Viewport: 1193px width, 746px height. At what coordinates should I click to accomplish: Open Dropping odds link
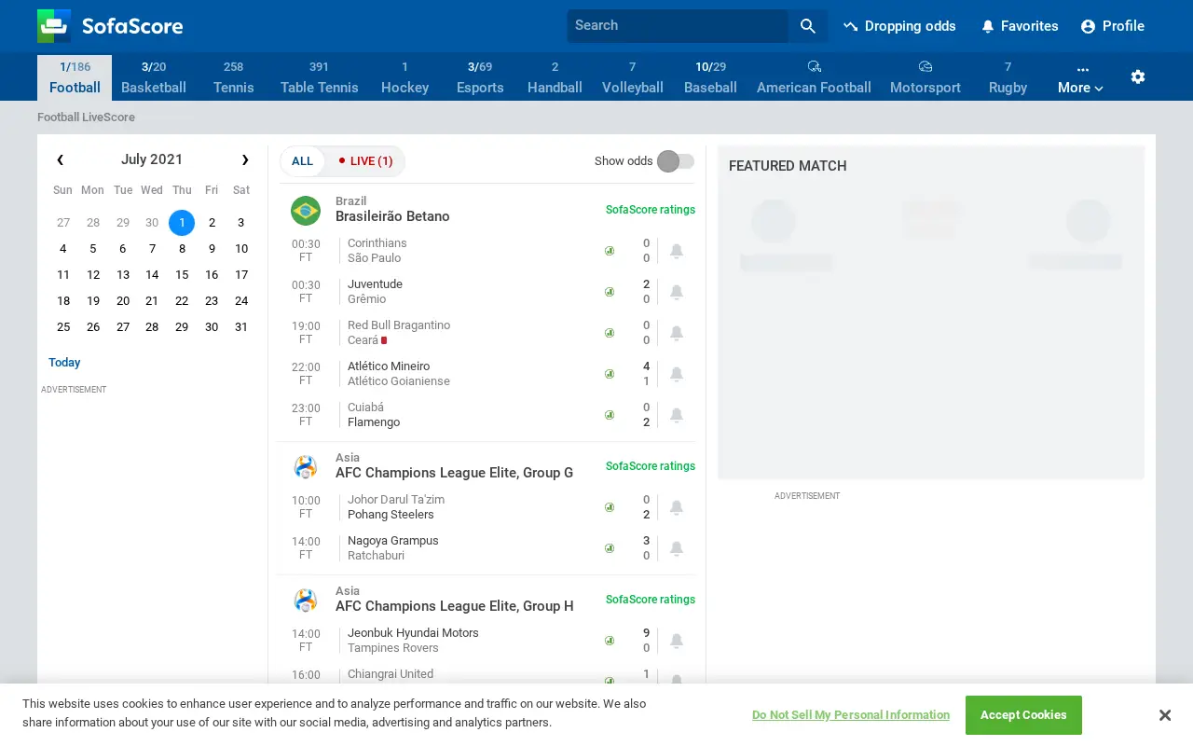coord(899,26)
